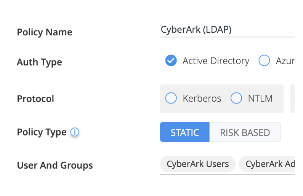Switch policy type to RISK BASED
Screen dimensions: 303x196
pyautogui.click(x=245, y=132)
